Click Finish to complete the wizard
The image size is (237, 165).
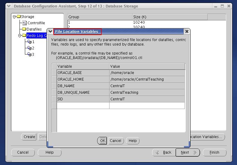[x=214, y=152]
